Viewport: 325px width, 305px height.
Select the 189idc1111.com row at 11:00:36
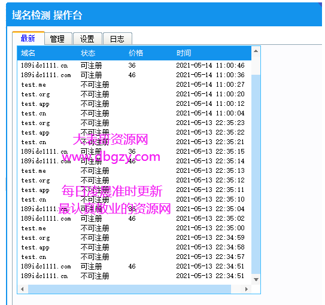point(134,75)
